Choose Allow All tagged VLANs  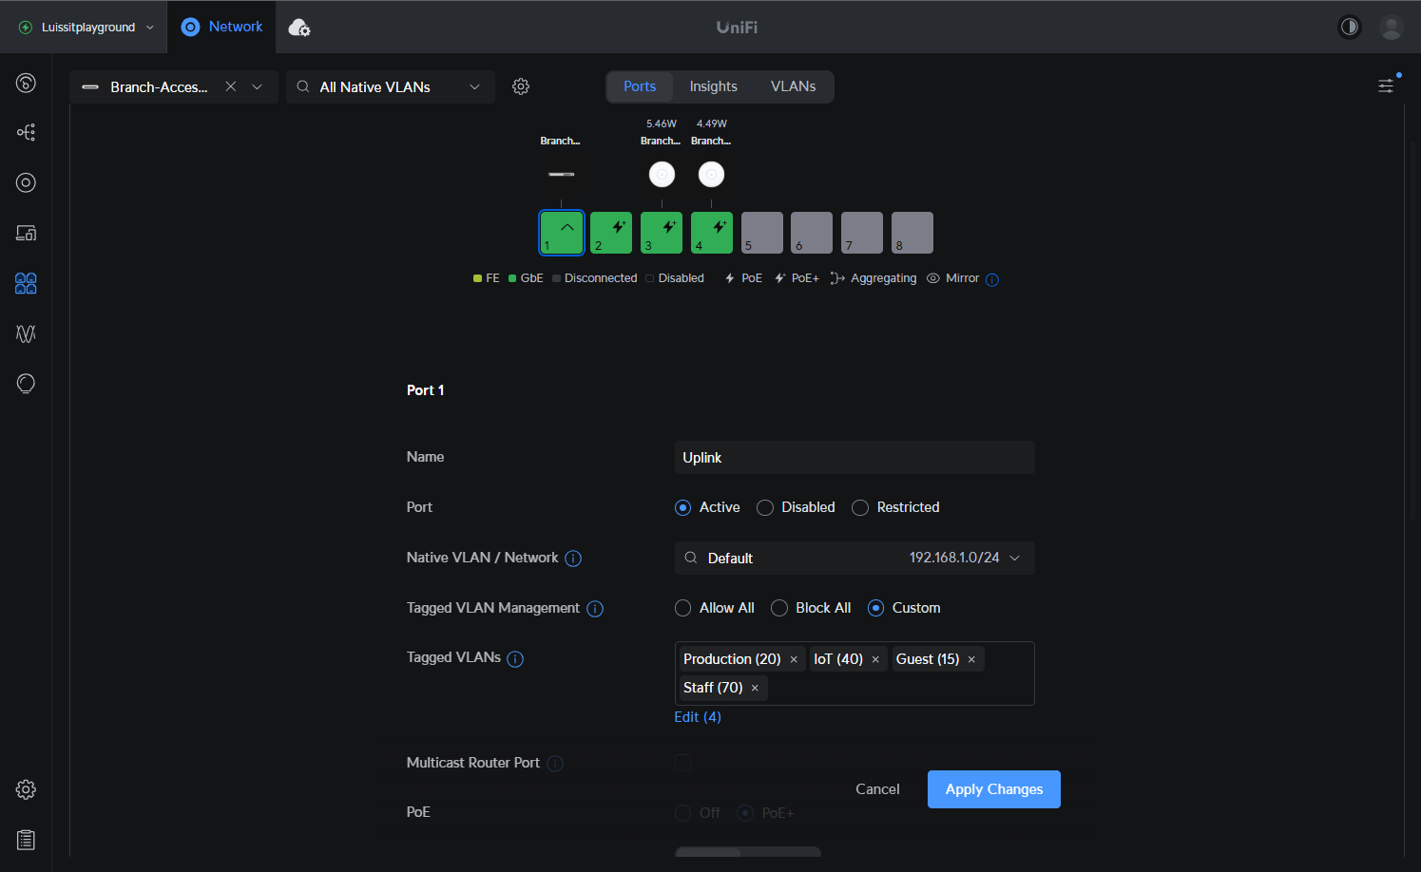(x=682, y=608)
